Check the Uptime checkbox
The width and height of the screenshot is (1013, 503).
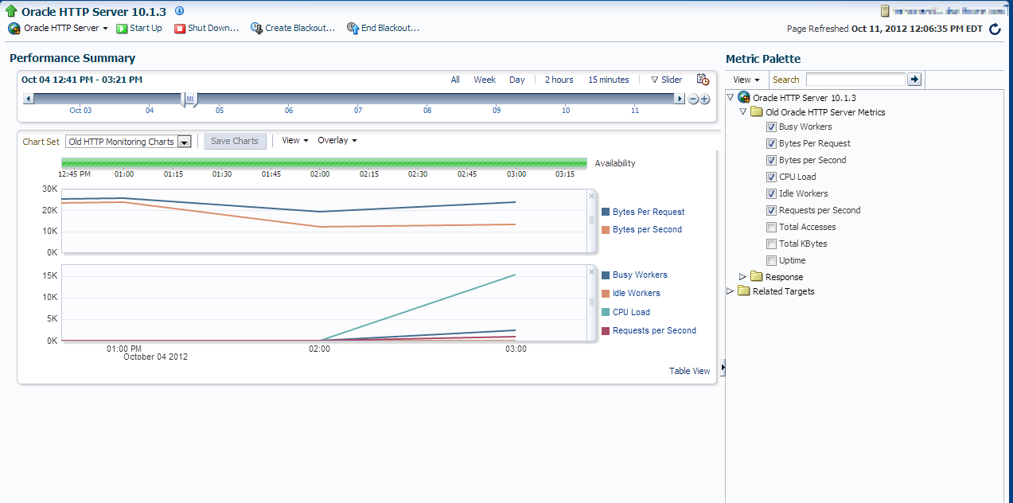tap(771, 260)
